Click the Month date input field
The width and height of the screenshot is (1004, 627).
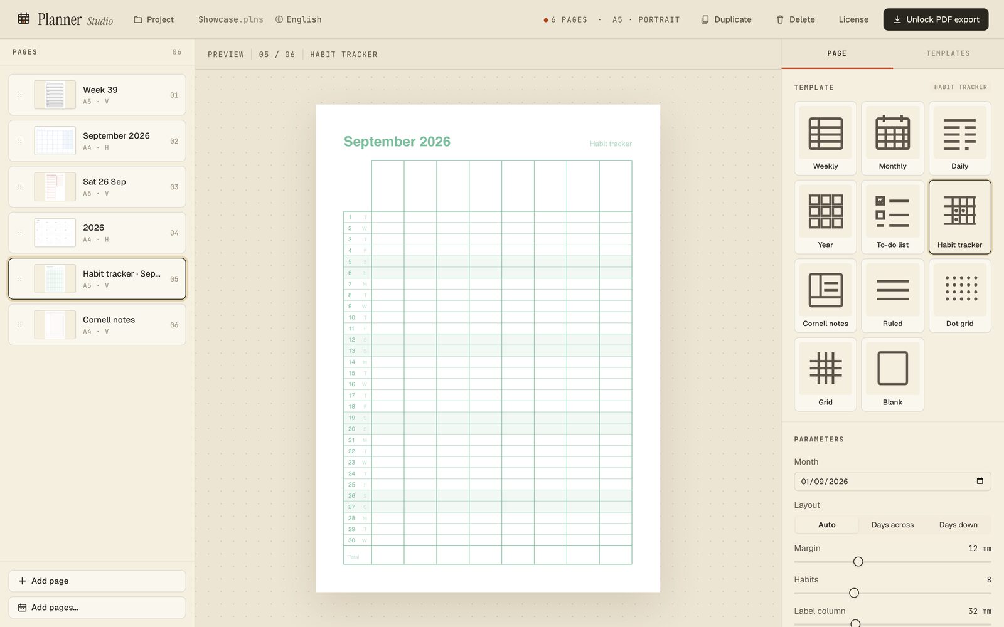(x=892, y=481)
